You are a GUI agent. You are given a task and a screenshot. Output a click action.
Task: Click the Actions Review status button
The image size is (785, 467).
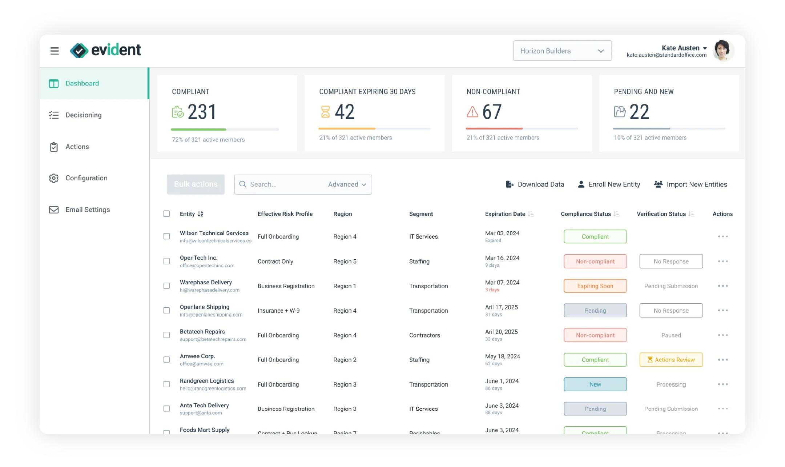[671, 360]
